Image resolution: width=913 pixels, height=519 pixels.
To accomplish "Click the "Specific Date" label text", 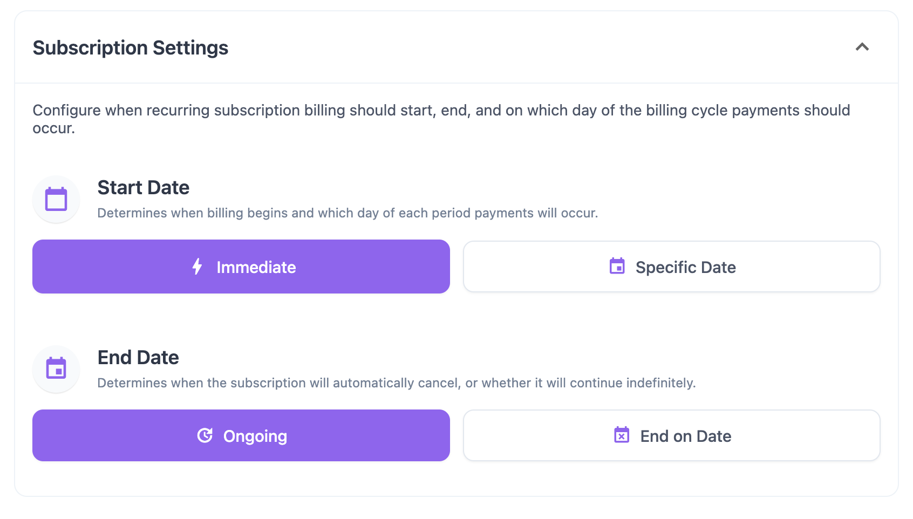I will click(x=685, y=268).
